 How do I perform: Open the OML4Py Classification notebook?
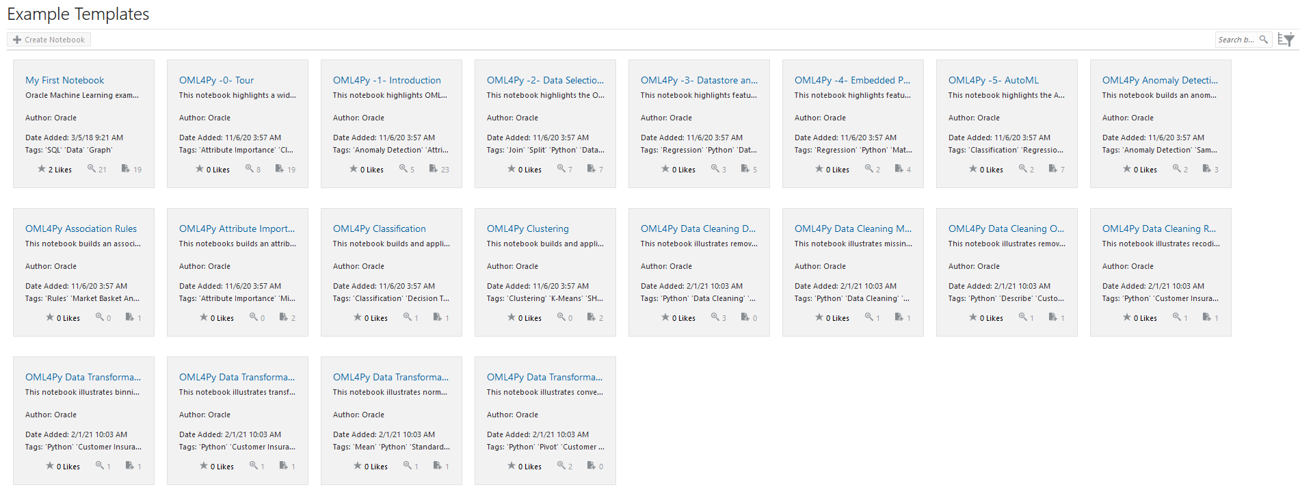point(380,229)
